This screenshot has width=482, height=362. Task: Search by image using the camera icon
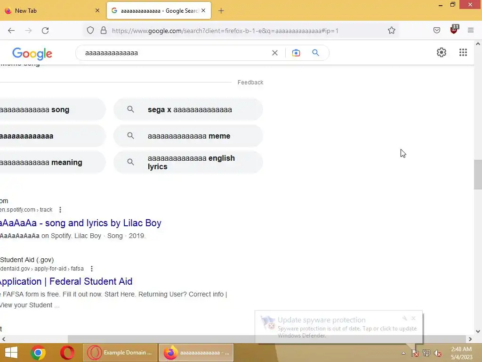296,53
